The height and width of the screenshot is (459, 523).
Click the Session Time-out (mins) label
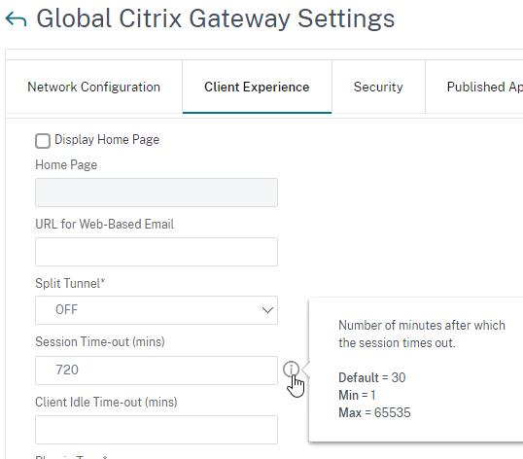point(100,342)
